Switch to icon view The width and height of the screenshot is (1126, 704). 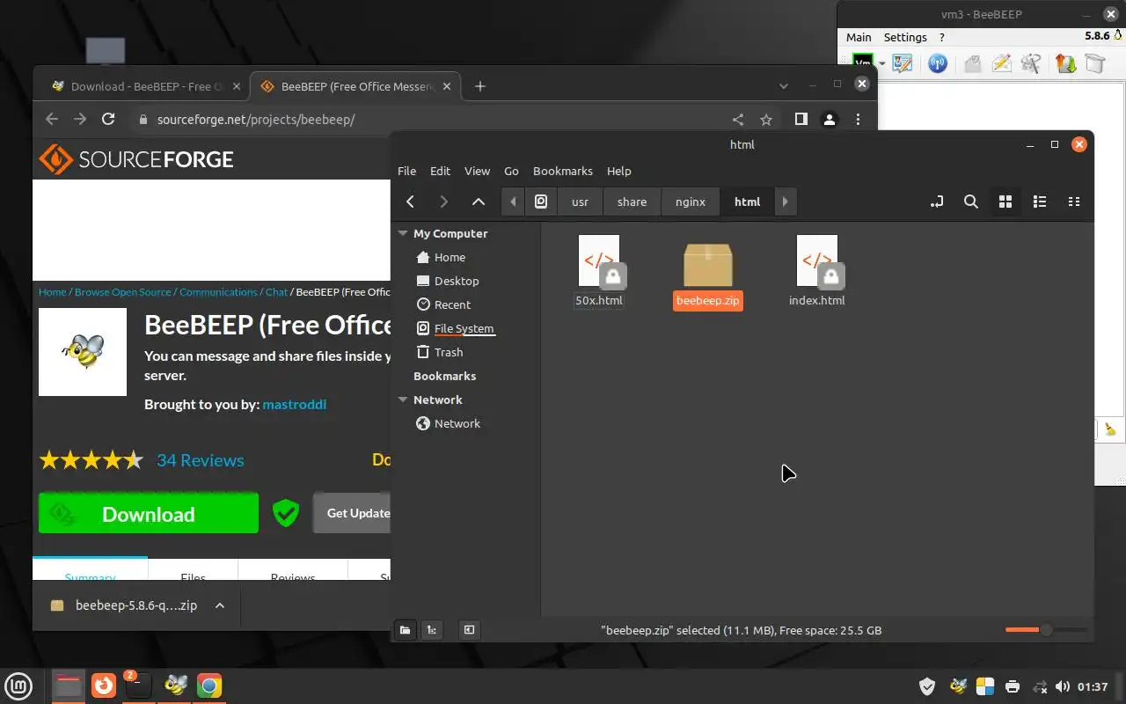click(x=1005, y=202)
